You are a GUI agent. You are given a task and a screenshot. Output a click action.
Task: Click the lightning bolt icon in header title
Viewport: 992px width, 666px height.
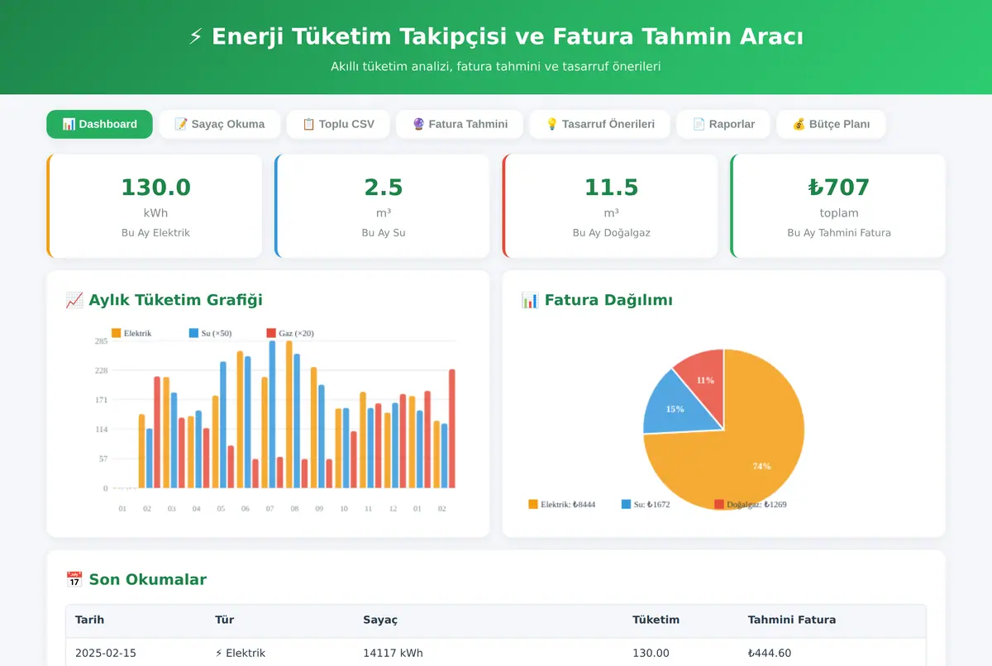(x=196, y=37)
